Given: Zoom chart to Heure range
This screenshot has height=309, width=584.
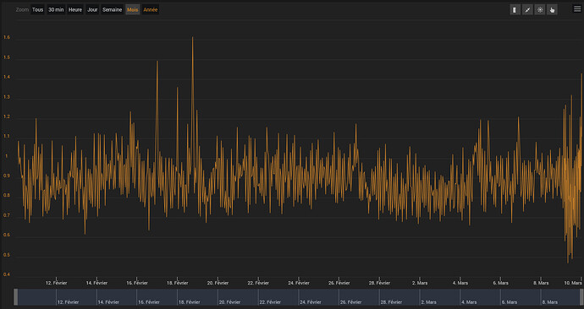Looking at the screenshot, I should click(x=75, y=9).
